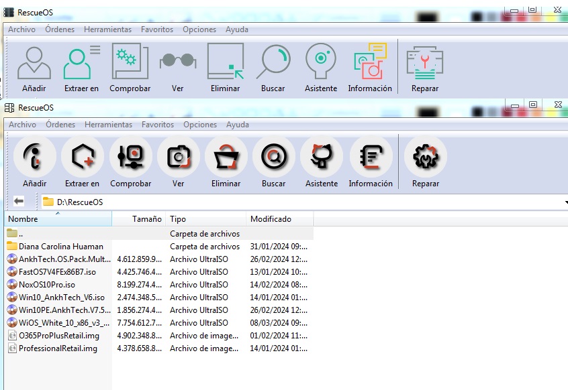Sort list by Nombre column header
This screenshot has width=568, height=390.
pyautogui.click(x=58, y=219)
